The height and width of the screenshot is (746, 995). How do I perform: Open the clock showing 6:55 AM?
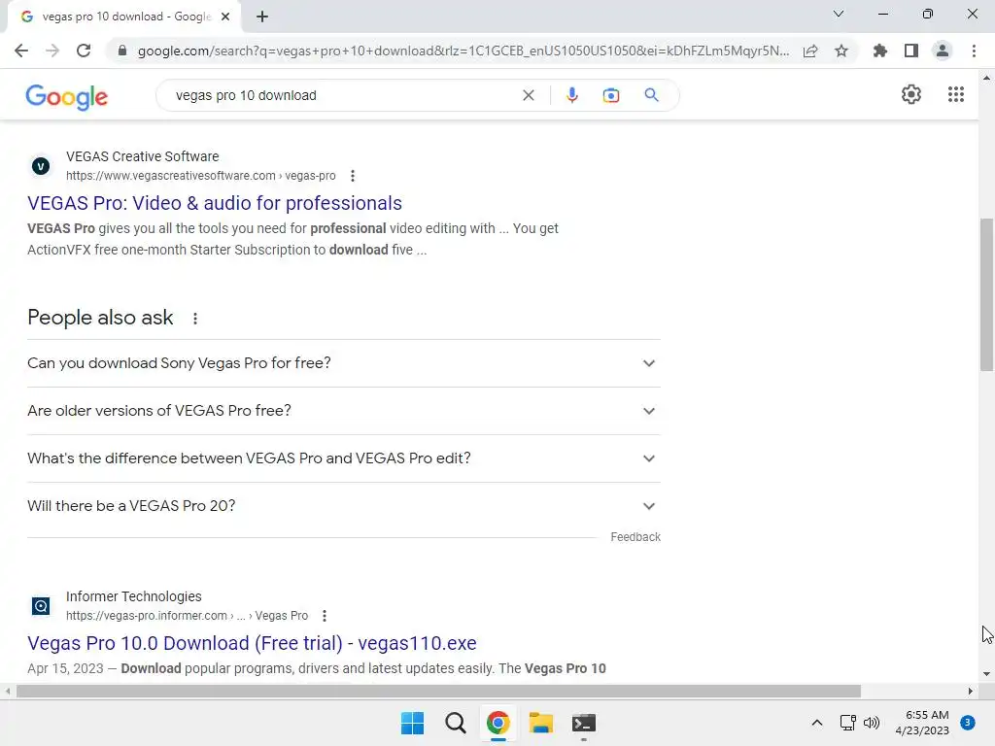pos(922,723)
